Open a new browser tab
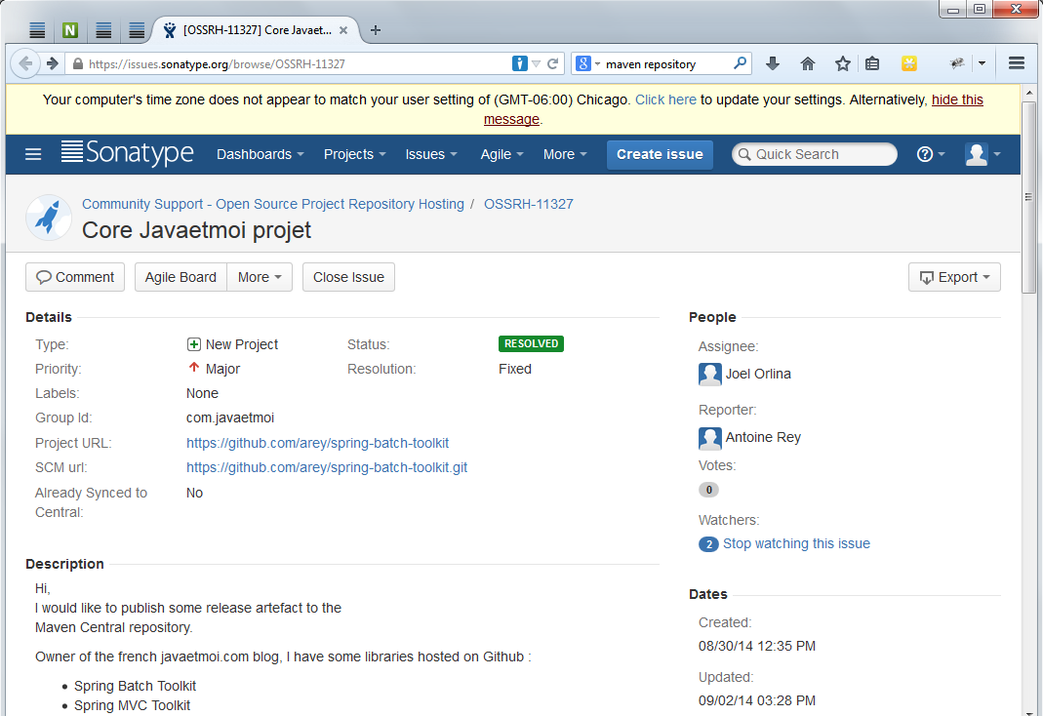 tap(376, 30)
